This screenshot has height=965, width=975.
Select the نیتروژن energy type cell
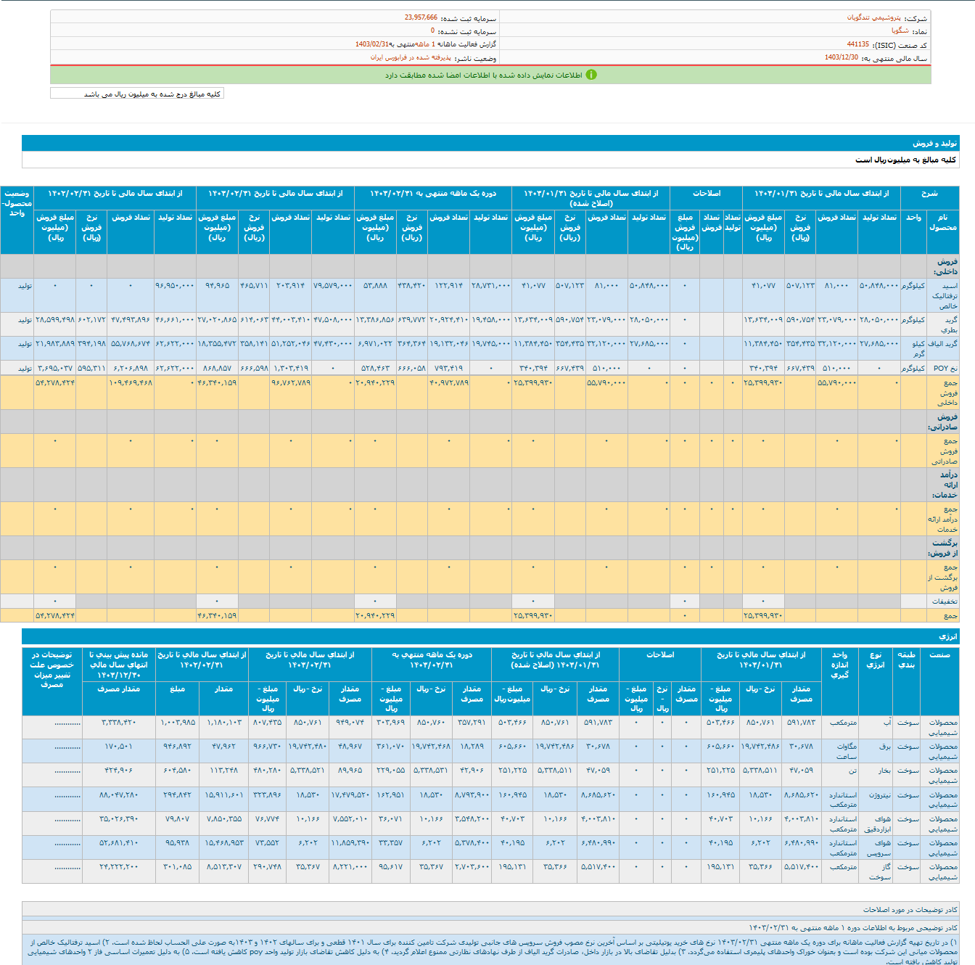pyautogui.click(x=879, y=795)
